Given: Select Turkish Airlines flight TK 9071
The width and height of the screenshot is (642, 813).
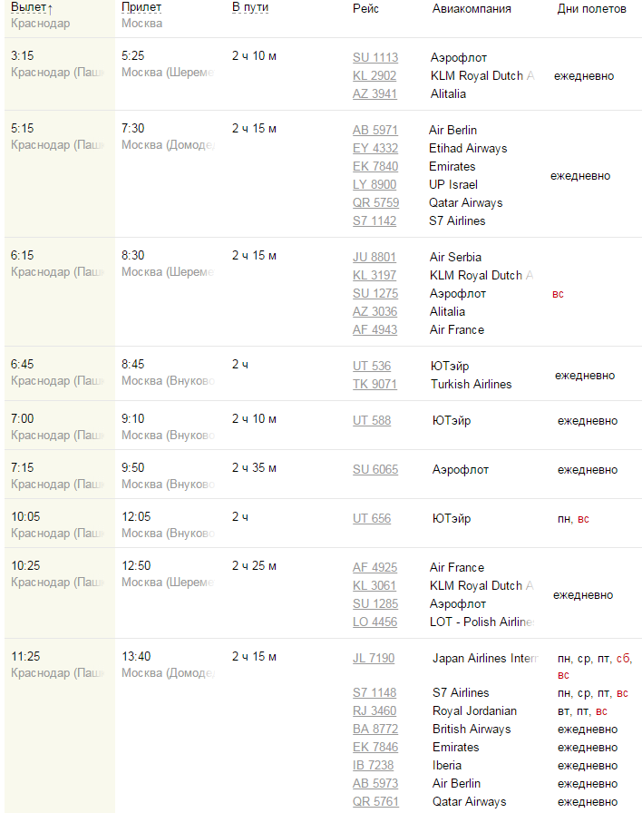Looking at the screenshot, I should pos(374,384).
